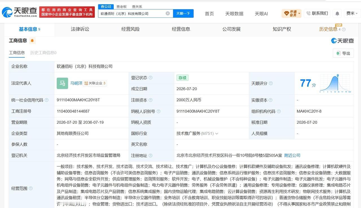Click help icon next to 天眼评分
Screen dimensions: 361x208
[271, 83]
